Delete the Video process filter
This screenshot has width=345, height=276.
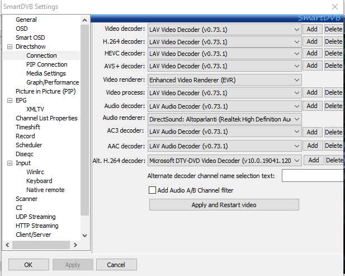334,92
